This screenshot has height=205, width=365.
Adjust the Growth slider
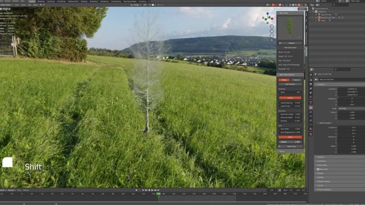(290, 142)
